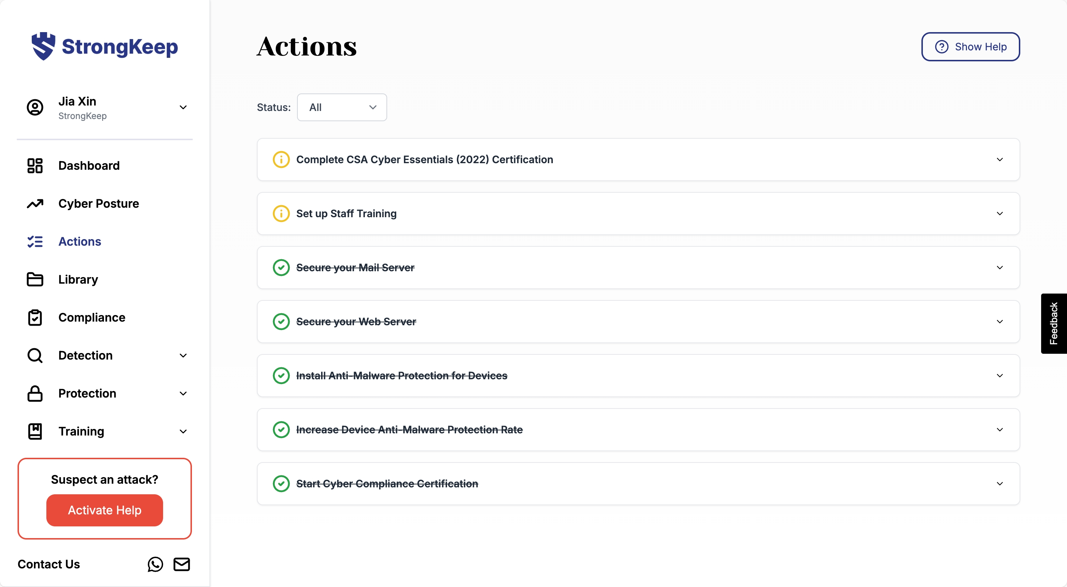1067x587 pixels.
Task: Click the Dashboard grid icon
Action: tap(35, 166)
